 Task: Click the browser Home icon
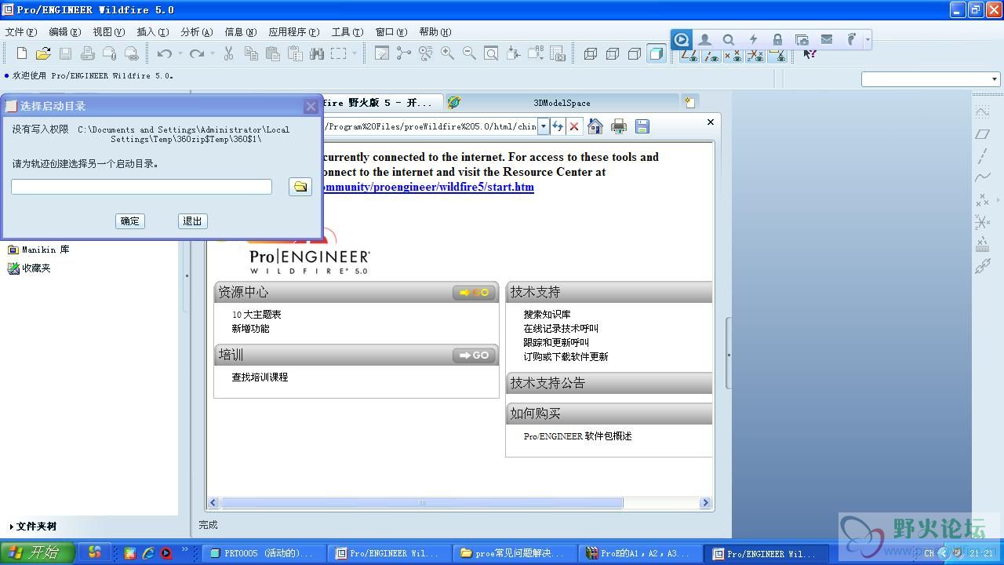595,126
